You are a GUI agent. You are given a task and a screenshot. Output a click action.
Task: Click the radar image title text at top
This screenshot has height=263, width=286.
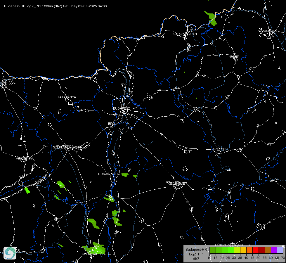click(56, 6)
